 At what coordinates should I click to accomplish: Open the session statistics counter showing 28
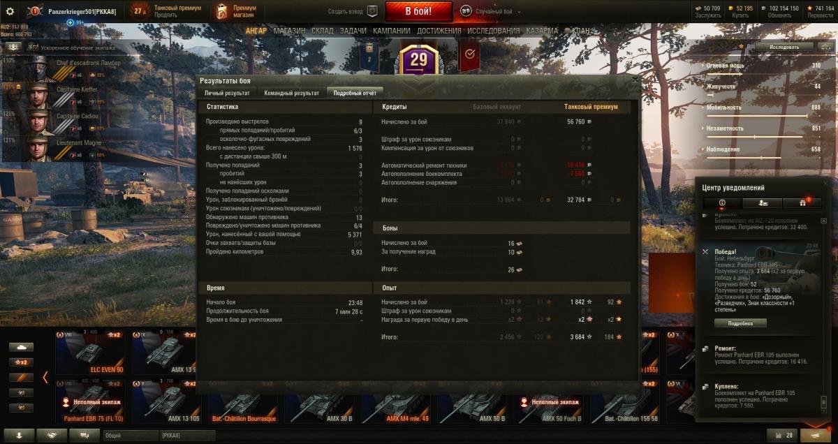[781, 435]
